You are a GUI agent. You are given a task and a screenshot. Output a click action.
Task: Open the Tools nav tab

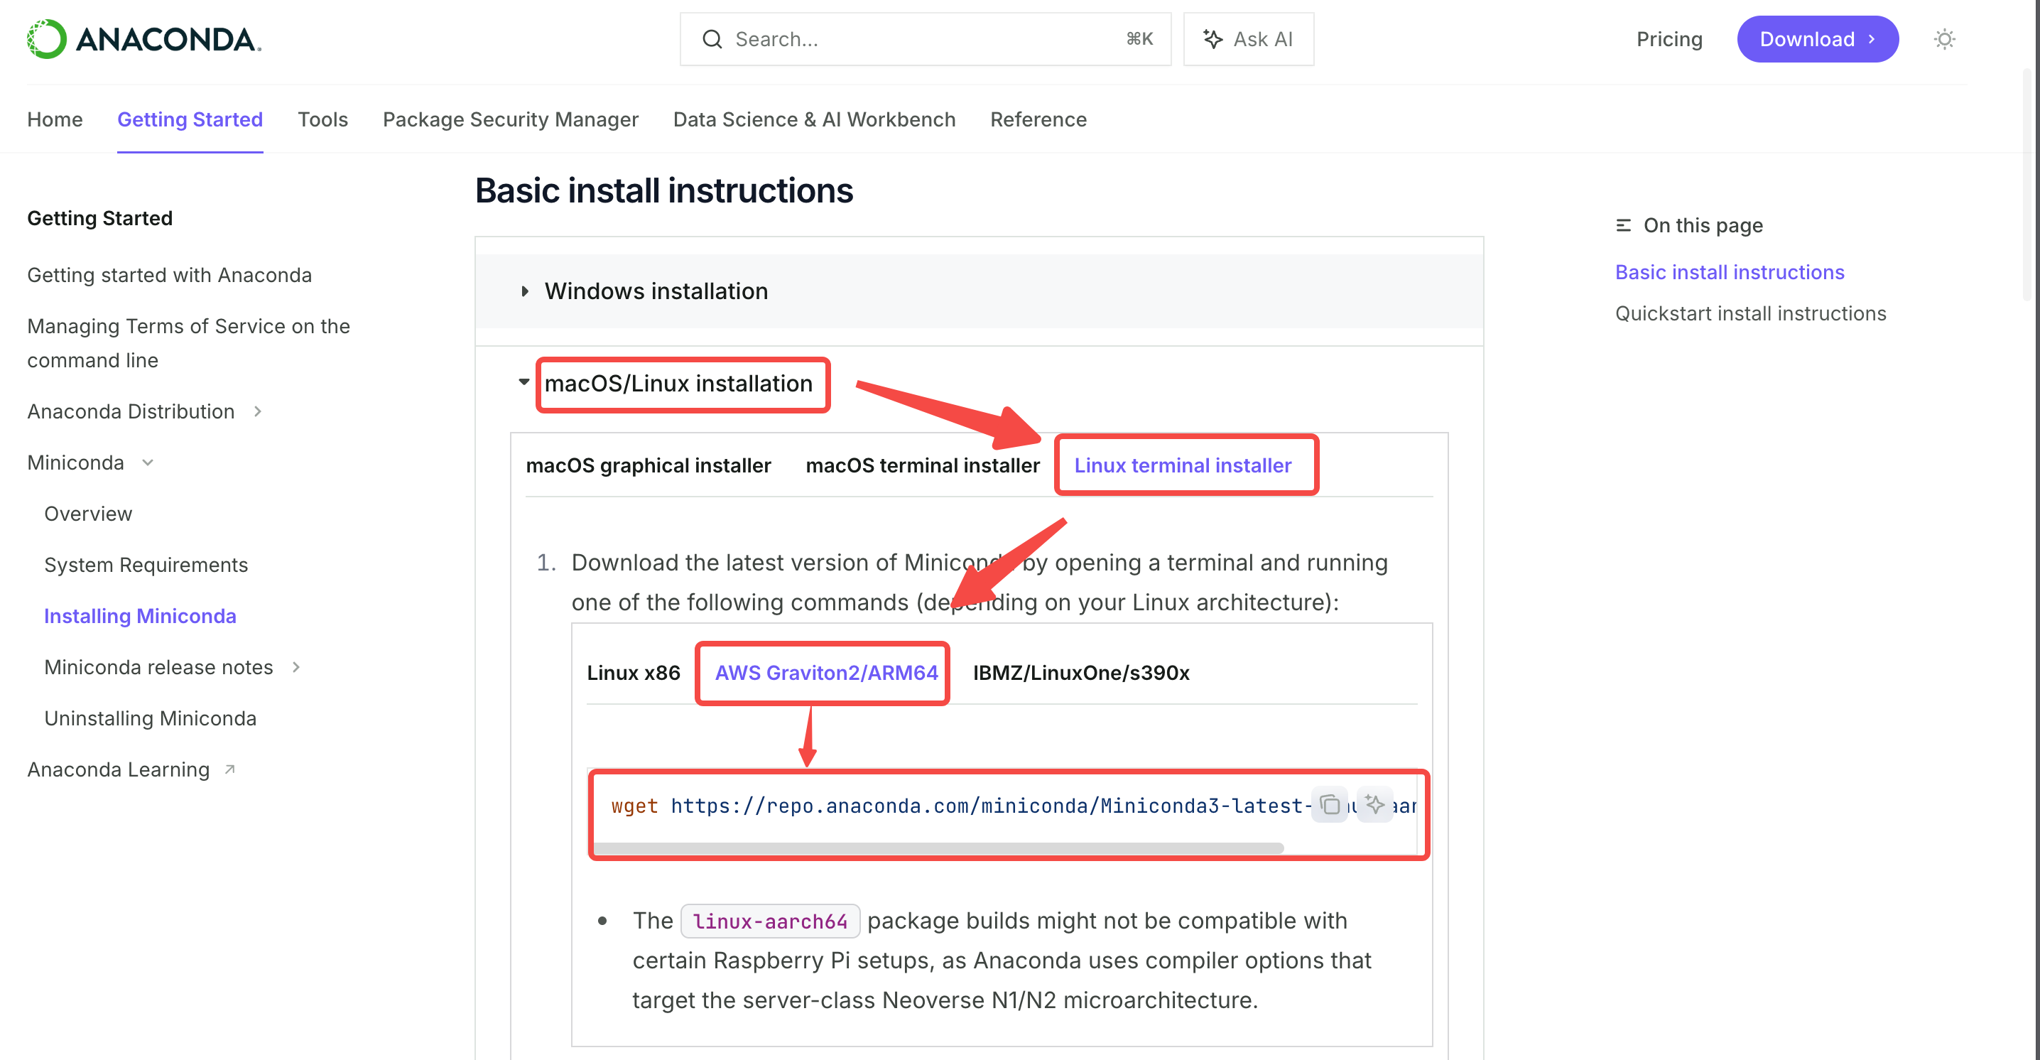point(322,119)
